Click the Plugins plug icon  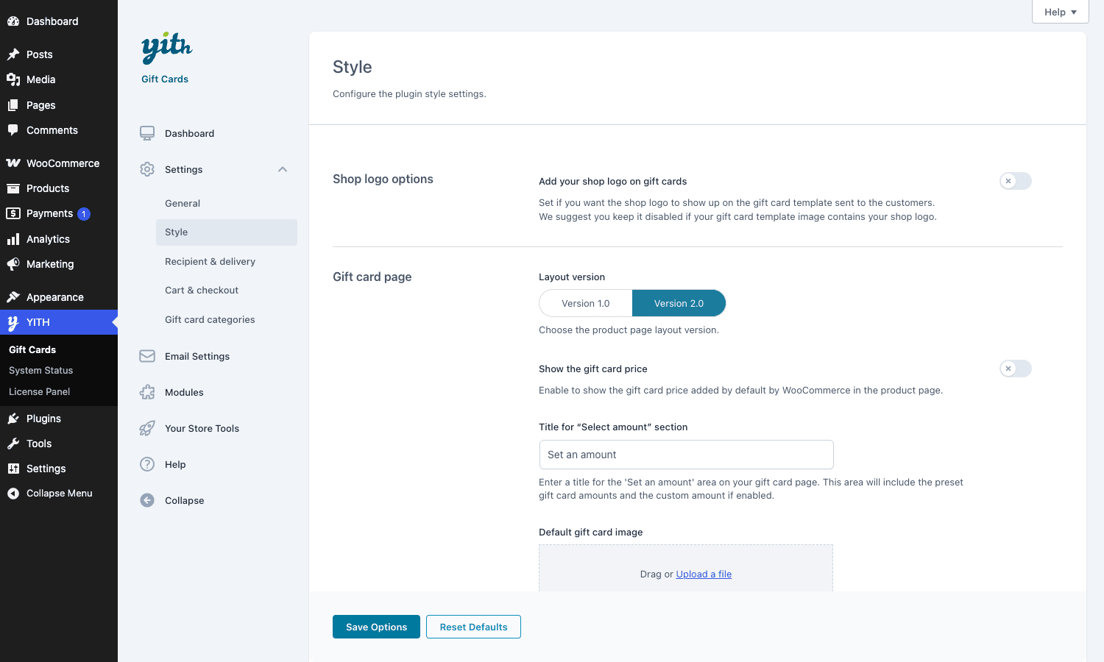tap(13, 419)
